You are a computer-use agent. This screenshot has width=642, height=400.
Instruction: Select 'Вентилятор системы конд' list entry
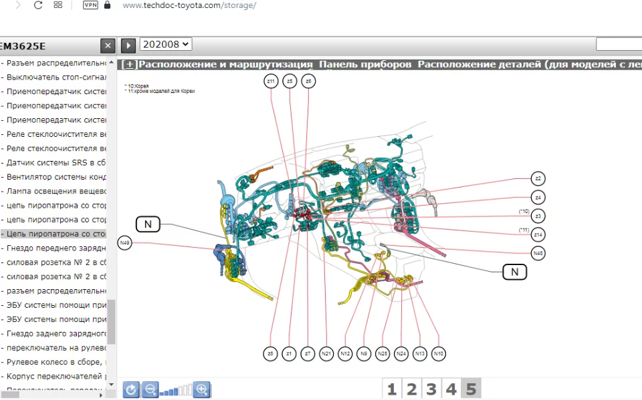53,177
